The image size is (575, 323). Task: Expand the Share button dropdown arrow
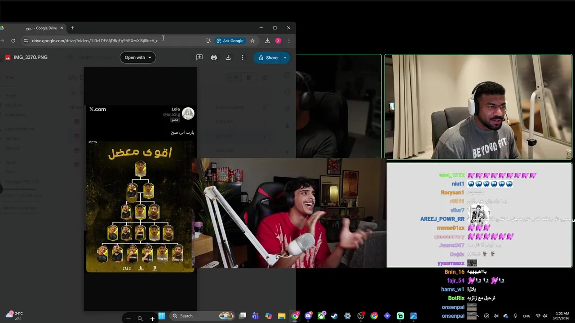click(x=285, y=57)
